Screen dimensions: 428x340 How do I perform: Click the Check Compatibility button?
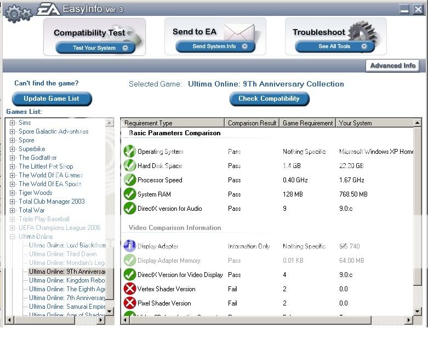269,99
